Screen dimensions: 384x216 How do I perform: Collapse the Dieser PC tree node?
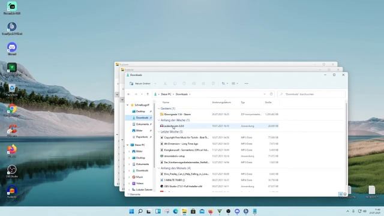[127, 145]
